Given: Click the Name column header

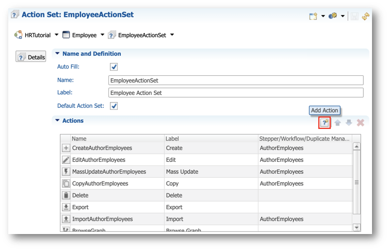Looking at the screenshot, I should (x=118, y=139).
